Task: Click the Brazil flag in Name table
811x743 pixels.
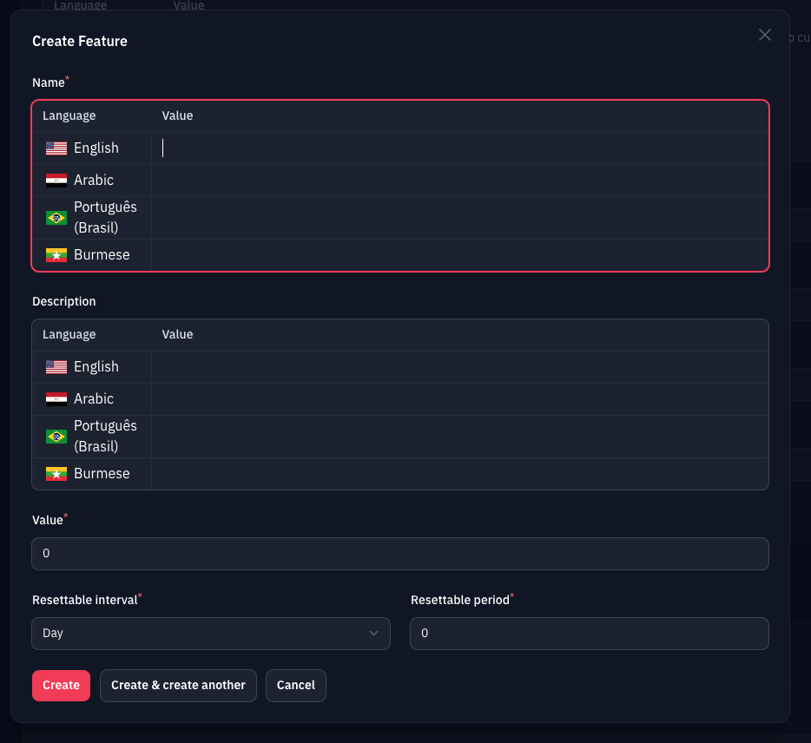Action: coord(56,218)
